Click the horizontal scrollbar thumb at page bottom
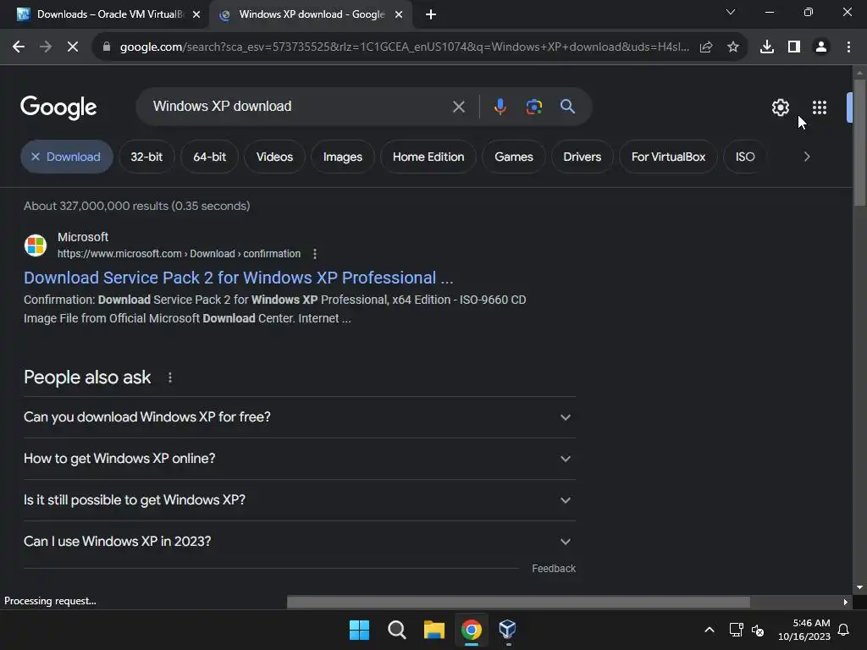This screenshot has height=650, width=867. (x=518, y=602)
